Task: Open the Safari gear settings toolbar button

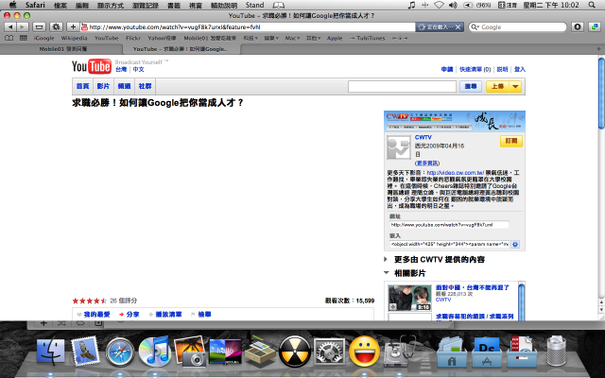Action: pyautogui.click(x=56, y=27)
